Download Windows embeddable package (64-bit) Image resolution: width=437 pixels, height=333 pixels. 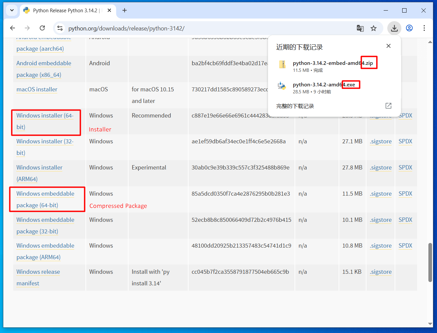pos(45,199)
